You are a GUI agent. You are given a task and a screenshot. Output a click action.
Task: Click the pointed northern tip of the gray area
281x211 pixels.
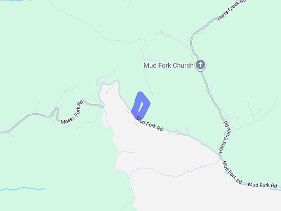coord(117,81)
